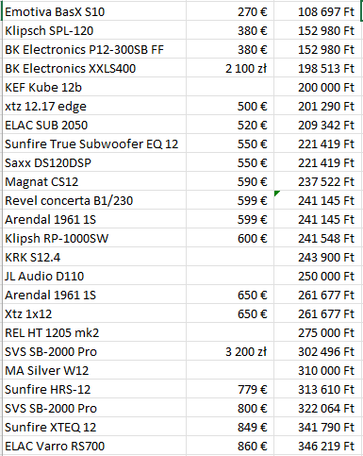
Task: Select the cell 'Klipsch SPL-120'
Action: coord(94,30)
